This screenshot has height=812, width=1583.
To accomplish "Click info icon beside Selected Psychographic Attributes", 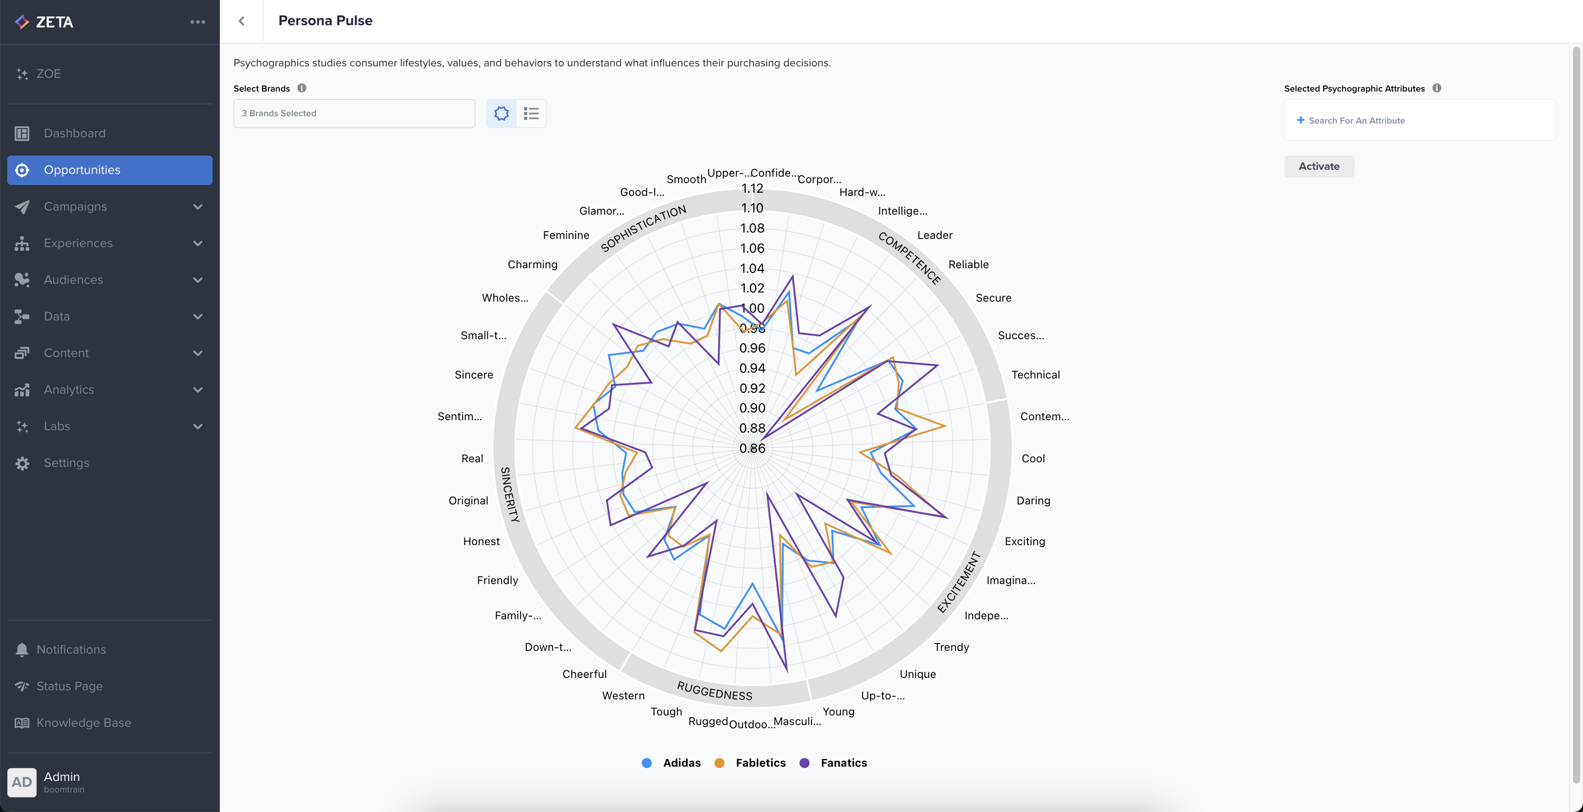I will click(x=1436, y=88).
